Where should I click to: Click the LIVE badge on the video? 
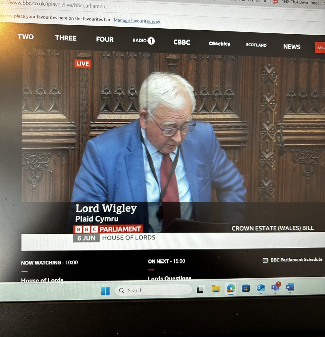click(83, 64)
